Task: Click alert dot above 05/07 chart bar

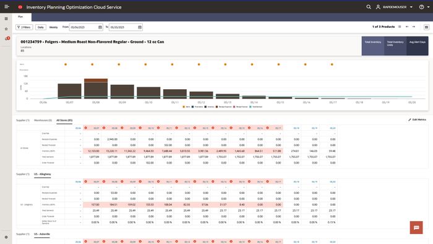Action: click(66, 64)
